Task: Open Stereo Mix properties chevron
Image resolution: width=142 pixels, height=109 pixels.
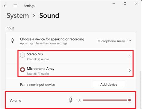Action: click(130, 56)
